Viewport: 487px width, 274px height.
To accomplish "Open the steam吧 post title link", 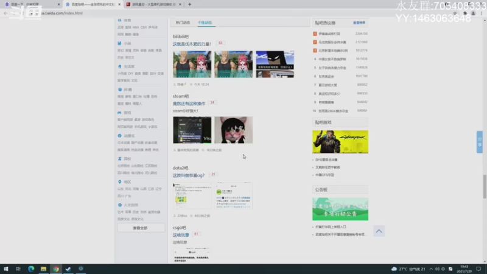I will [x=189, y=104].
